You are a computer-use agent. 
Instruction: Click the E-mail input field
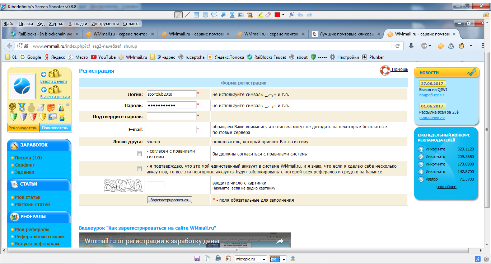[x=172, y=129]
